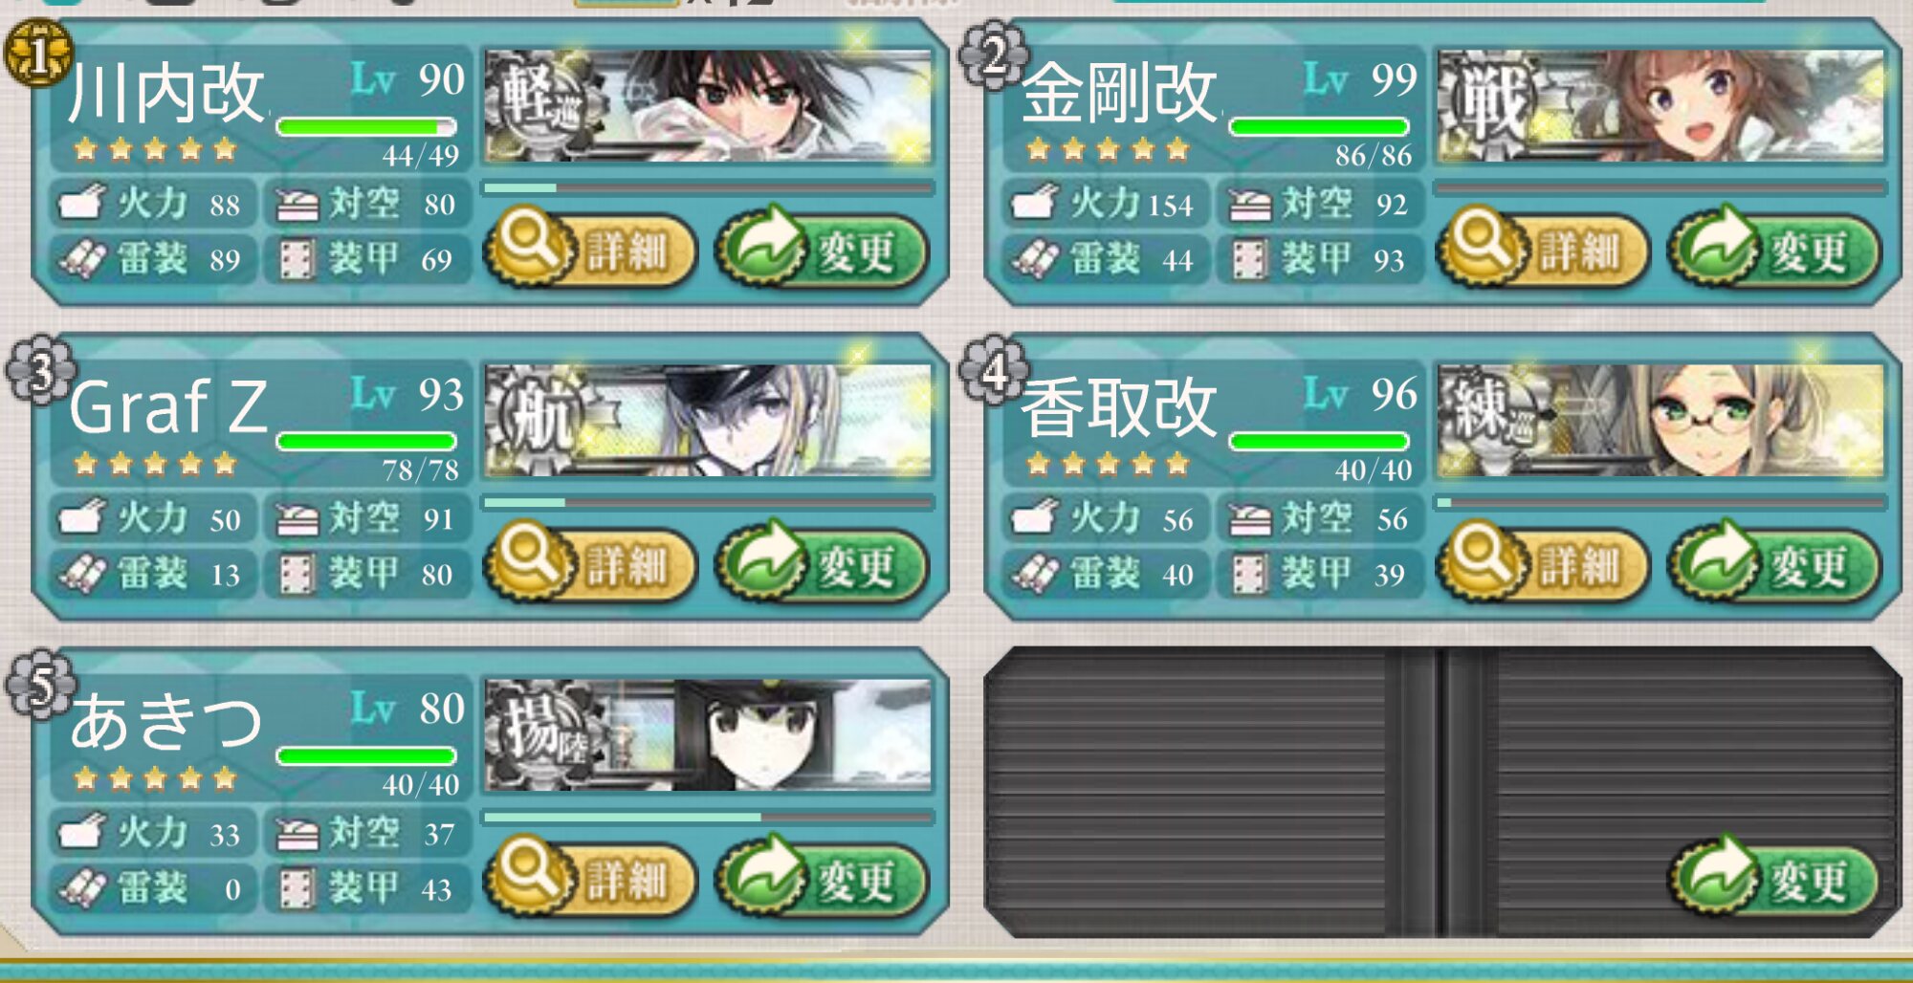Click the あきつ landing ship portrait
Screen dimensions: 1913x983
coord(709,734)
